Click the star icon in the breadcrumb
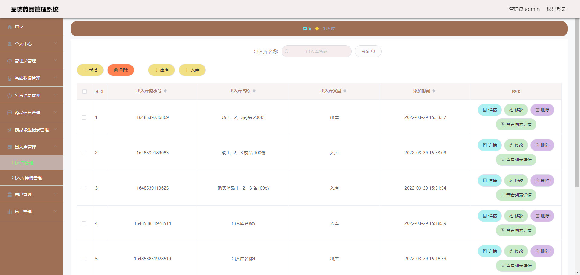The height and width of the screenshot is (275, 580). coord(317,29)
